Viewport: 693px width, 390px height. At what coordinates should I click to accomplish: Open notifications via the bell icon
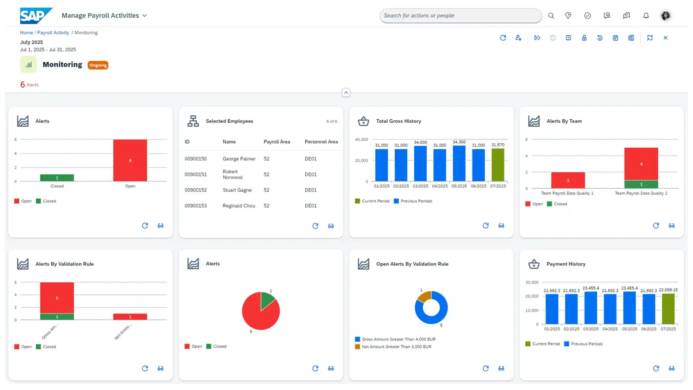tap(646, 16)
